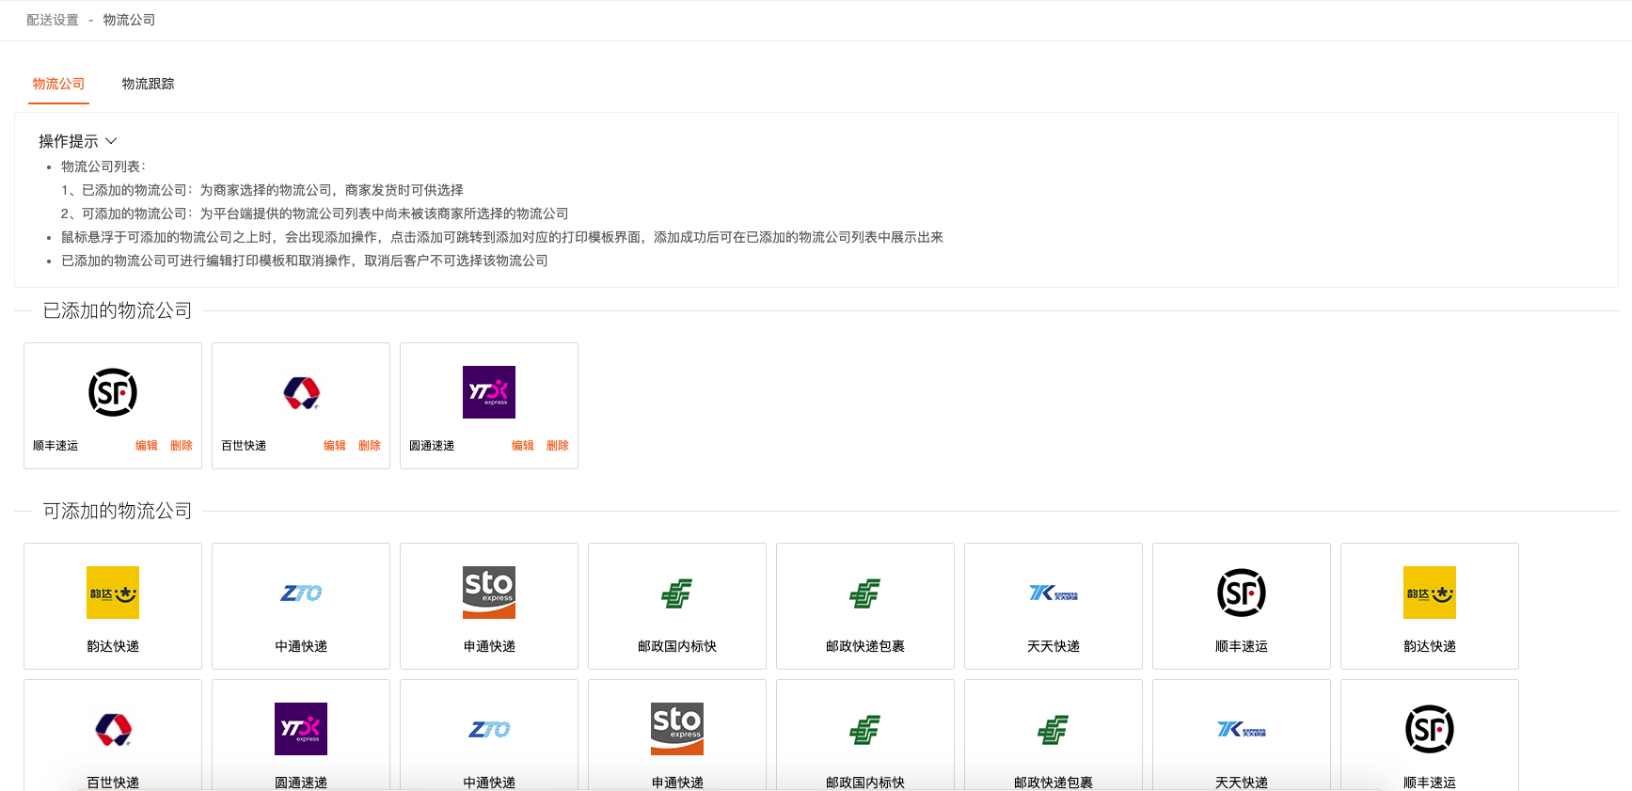The width and height of the screenshot is (1632, 791).
Task: Click the hint line 物流公司列表：
Action: pyautogui.click(x=103, y=166)
